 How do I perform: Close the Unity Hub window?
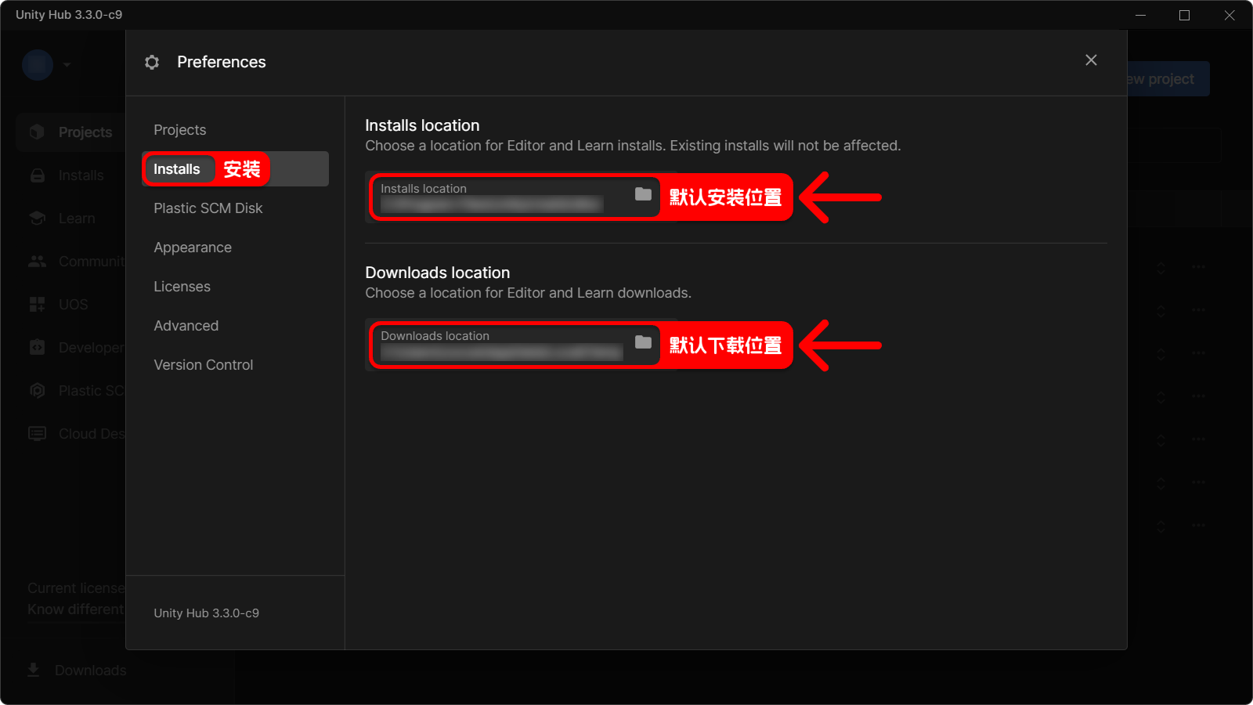[x=1230, y=15]
